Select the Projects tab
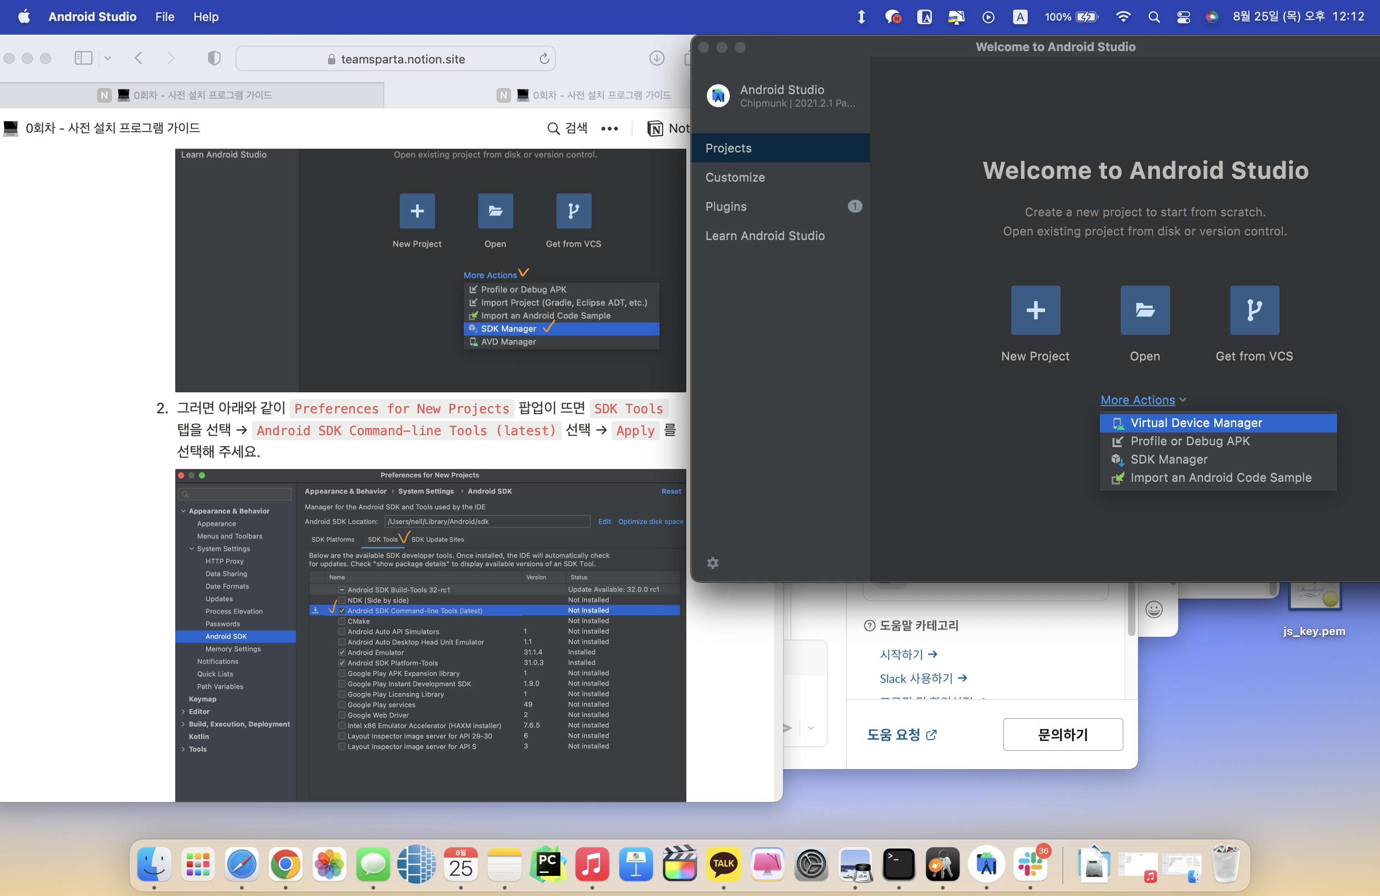Viewport: 1380px width, 896px height. tap(780, 148)
